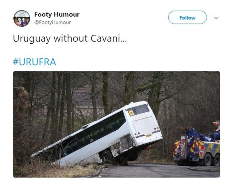Click the bus rear window

pyautogui.click(x=138, y=110)
